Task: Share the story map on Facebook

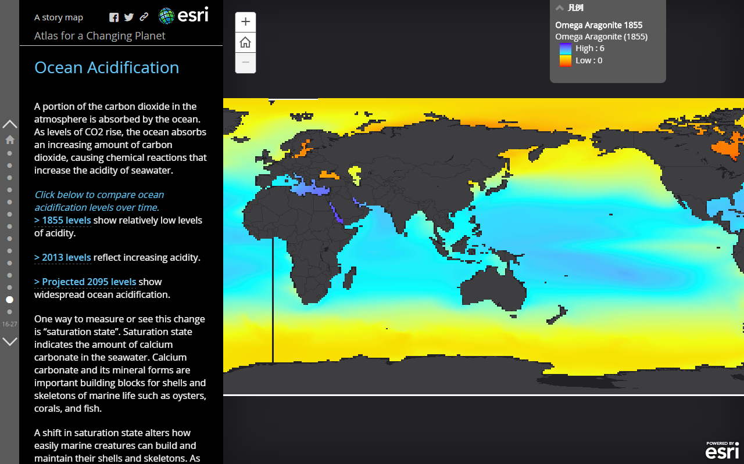Action: (114, 17)
